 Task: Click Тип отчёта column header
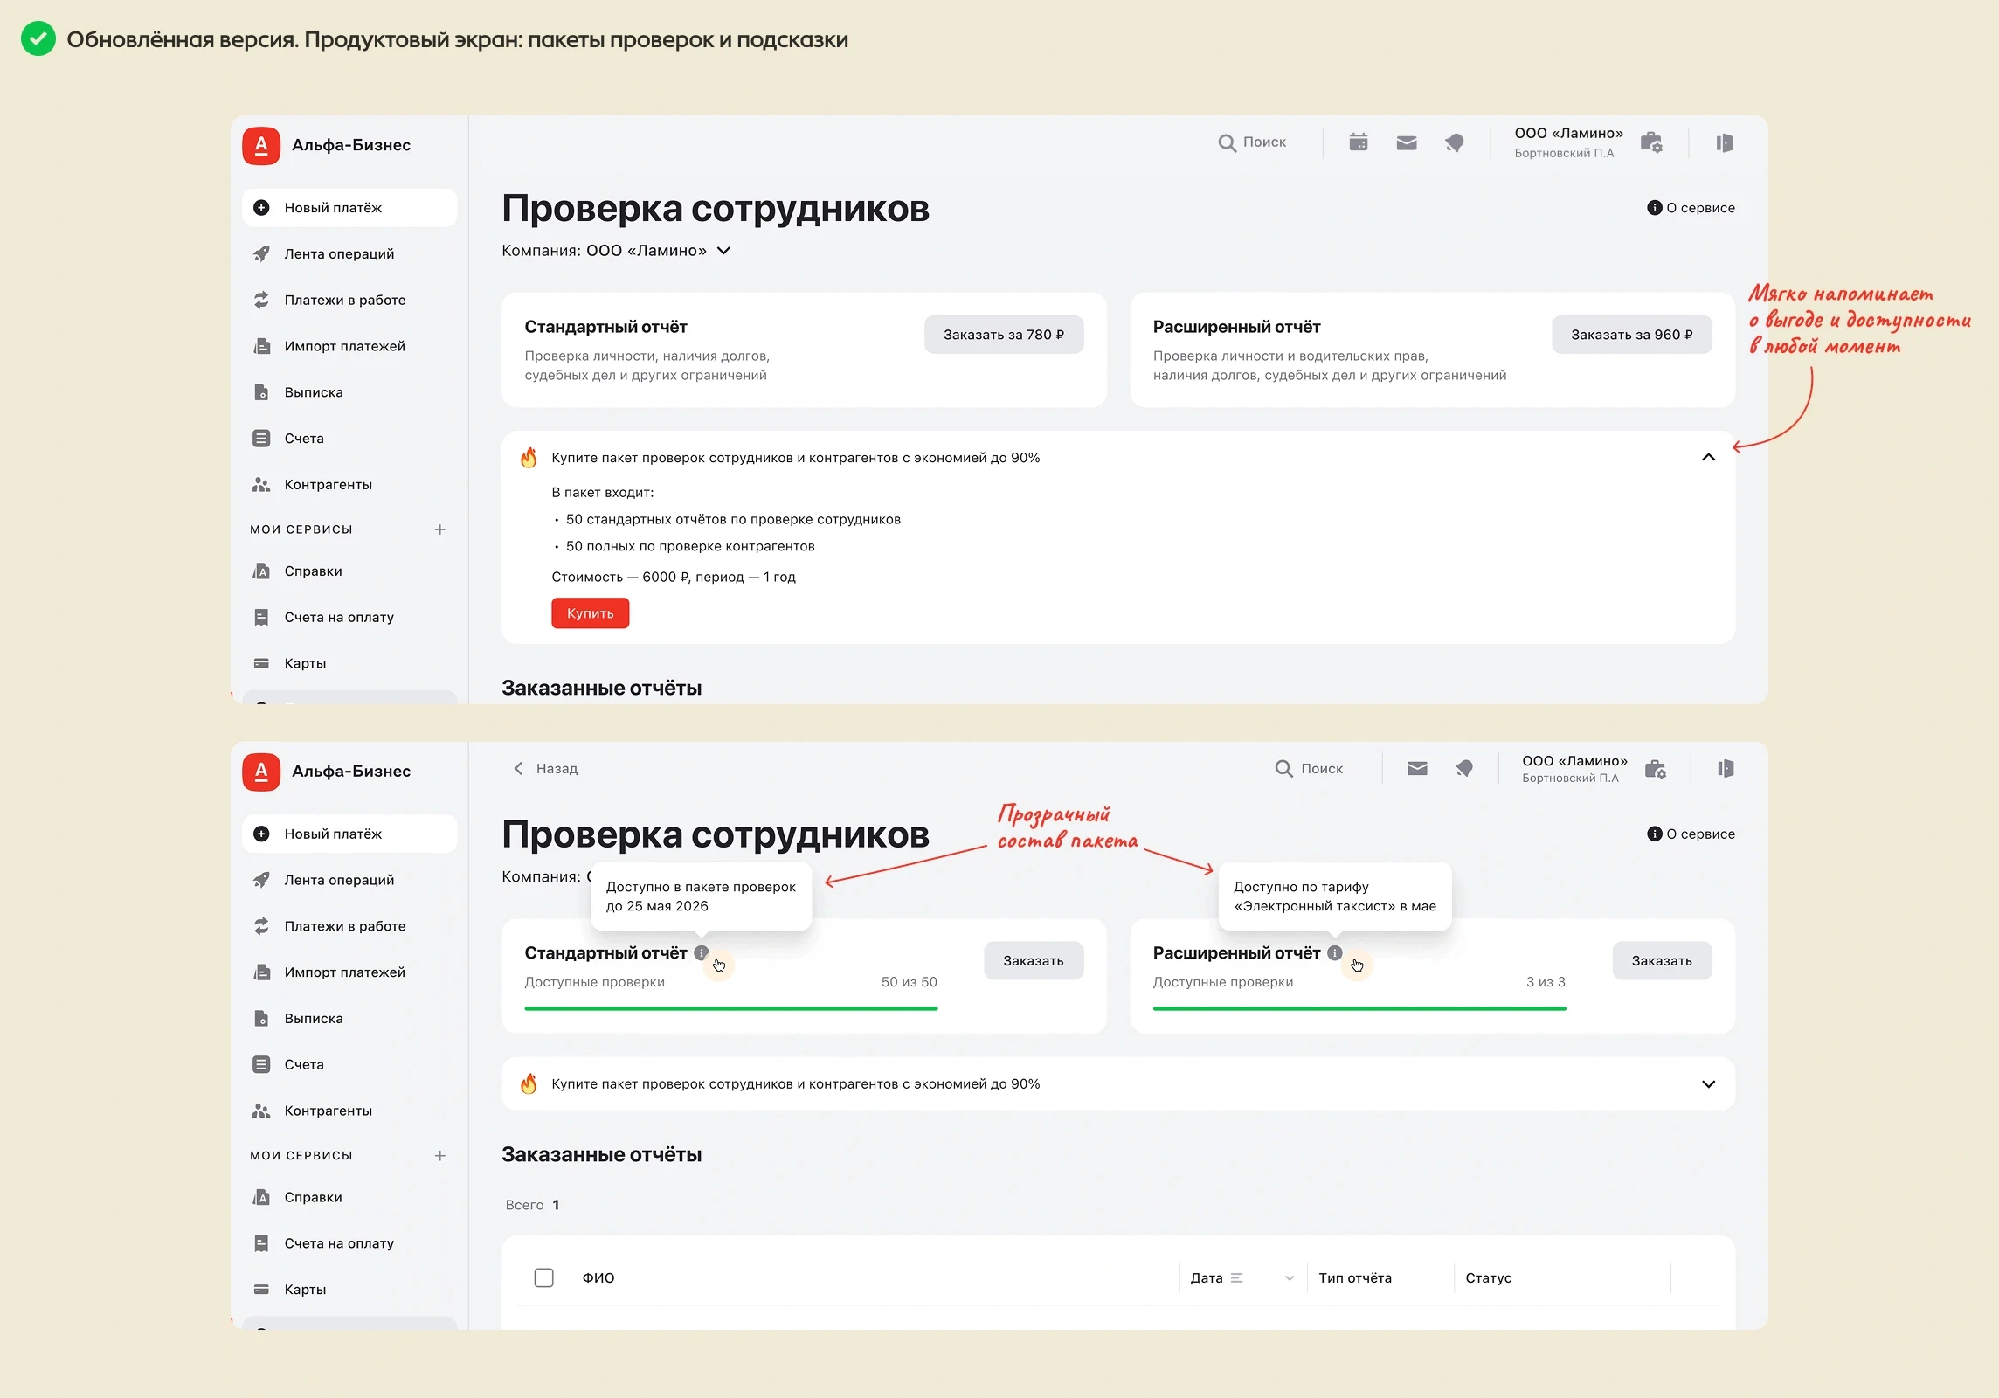pos(1355,1278)
